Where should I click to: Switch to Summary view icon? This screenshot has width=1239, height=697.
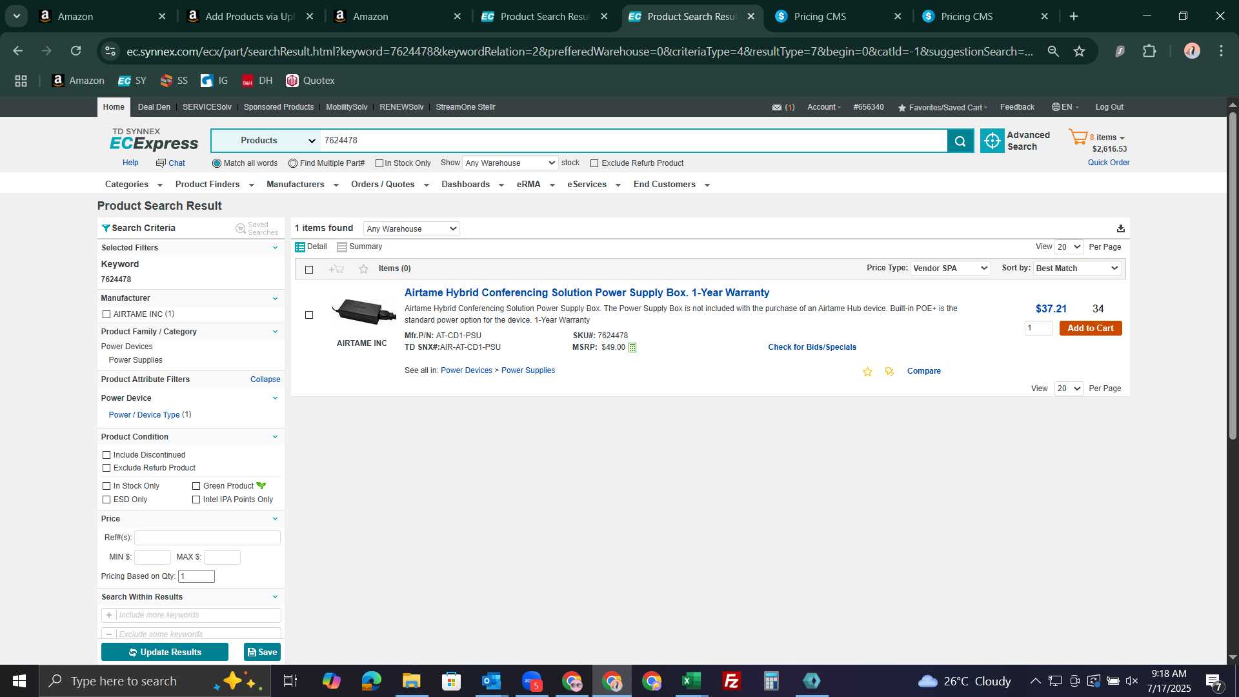342,247
